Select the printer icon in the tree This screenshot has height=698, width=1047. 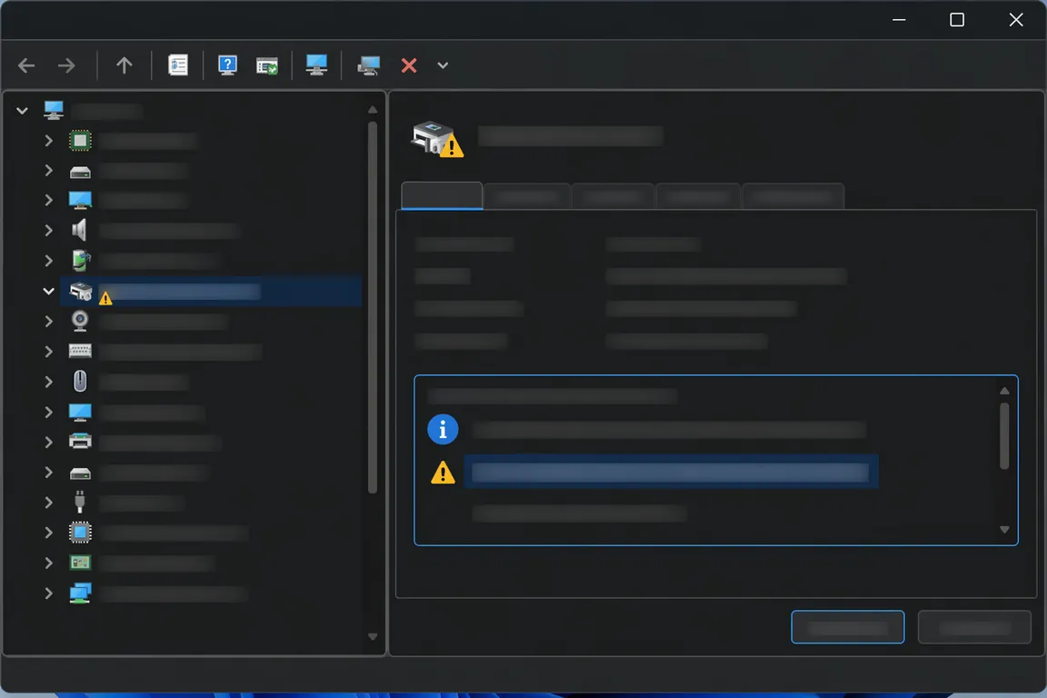(x=80, y=441)
